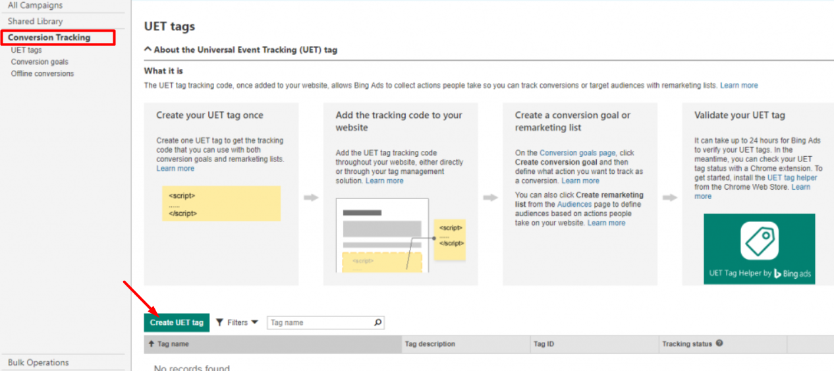Collapse the About the UET tag section
Image resolution: width=834 pixels, height=371 pixels.
(x=241, y=50)
